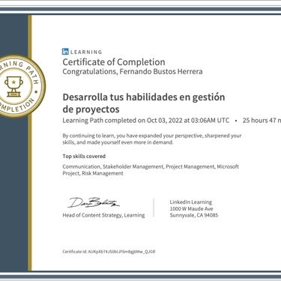281x281 pixels.
Task: Click the gold trophy badge icon
Action: coord(13,86)
